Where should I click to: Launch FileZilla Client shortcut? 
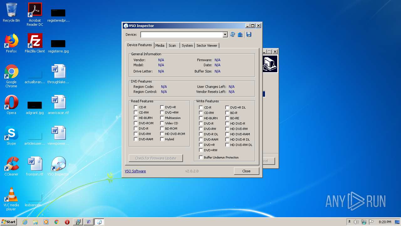pyautogui.click(x=35, y=43)
